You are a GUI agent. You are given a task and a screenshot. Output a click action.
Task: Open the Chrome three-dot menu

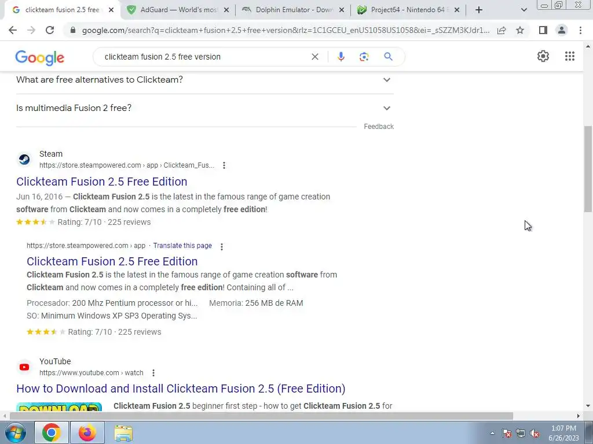(580, 30)
